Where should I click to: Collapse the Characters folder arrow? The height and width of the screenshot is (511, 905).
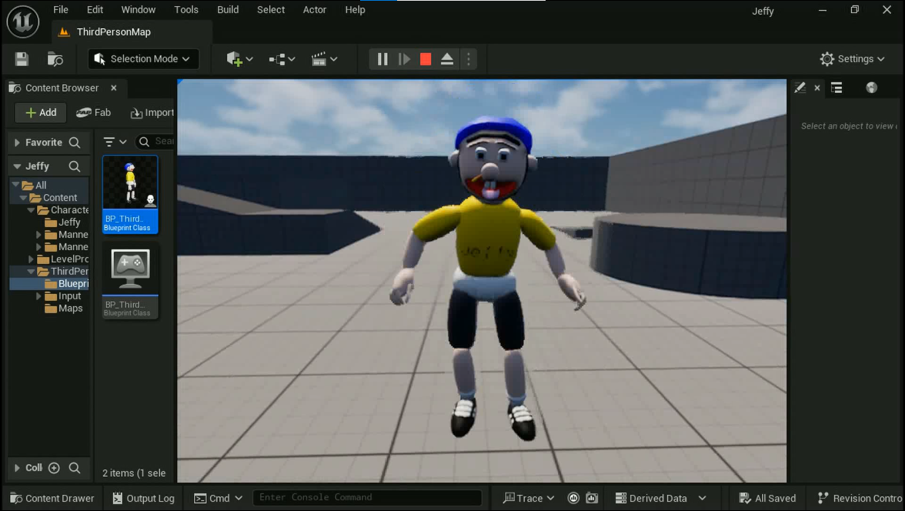[31, 210]
